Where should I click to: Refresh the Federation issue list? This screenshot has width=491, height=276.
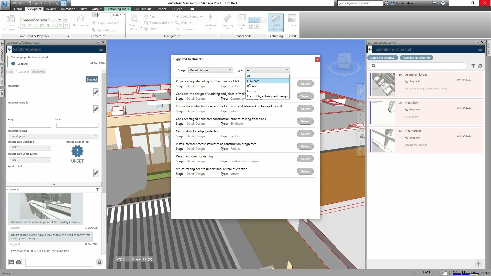coord(480,66)
